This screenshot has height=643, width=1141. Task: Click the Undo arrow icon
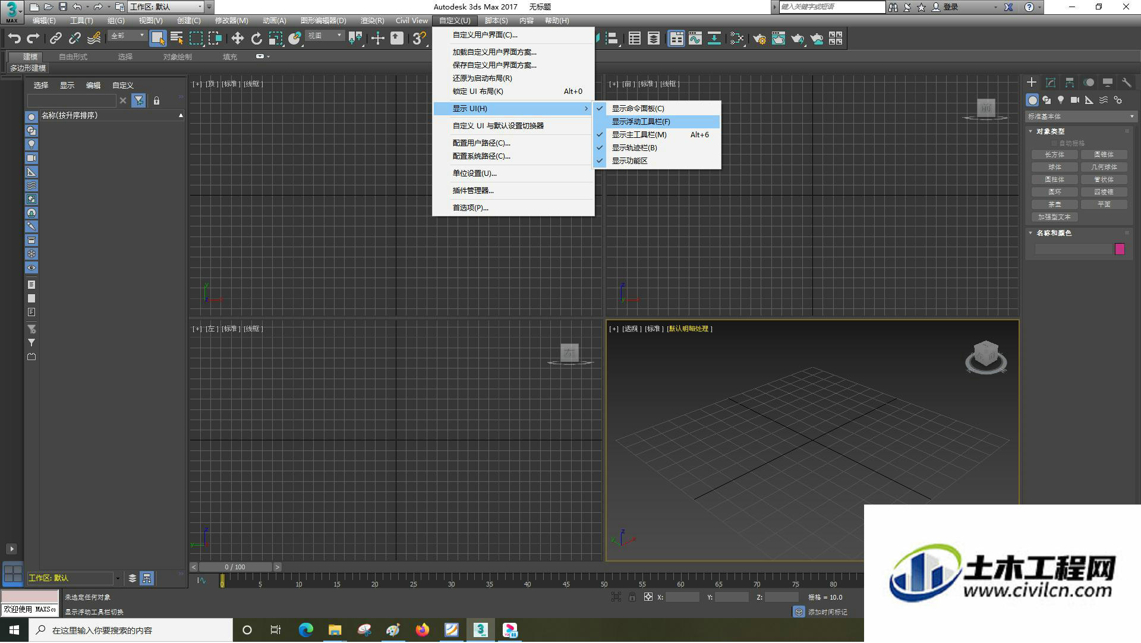[x=14, y=39]
